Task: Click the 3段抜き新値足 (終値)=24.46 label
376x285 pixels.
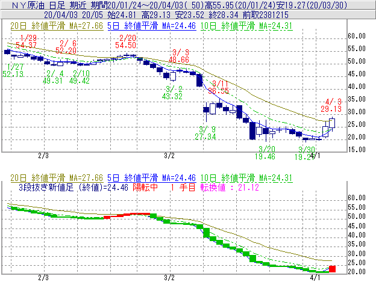Action: [x=74, y=188]
